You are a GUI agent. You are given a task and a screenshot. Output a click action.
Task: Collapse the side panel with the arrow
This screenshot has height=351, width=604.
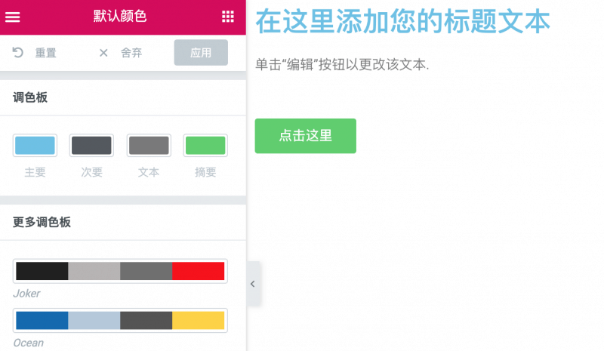pos(252,284)
